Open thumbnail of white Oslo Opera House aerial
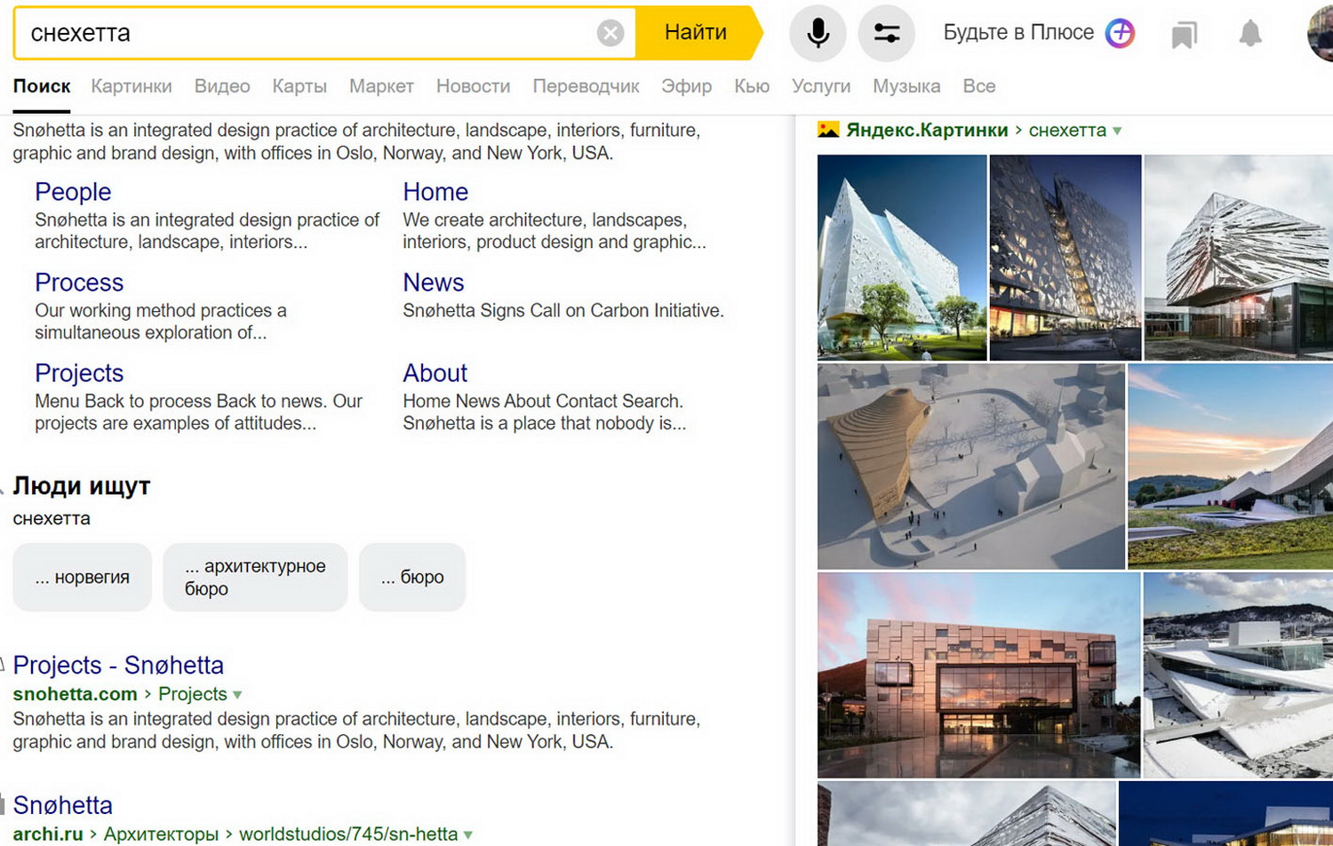The width and height of the screenshot is (1333, 846). click(x=1238, y=675)
